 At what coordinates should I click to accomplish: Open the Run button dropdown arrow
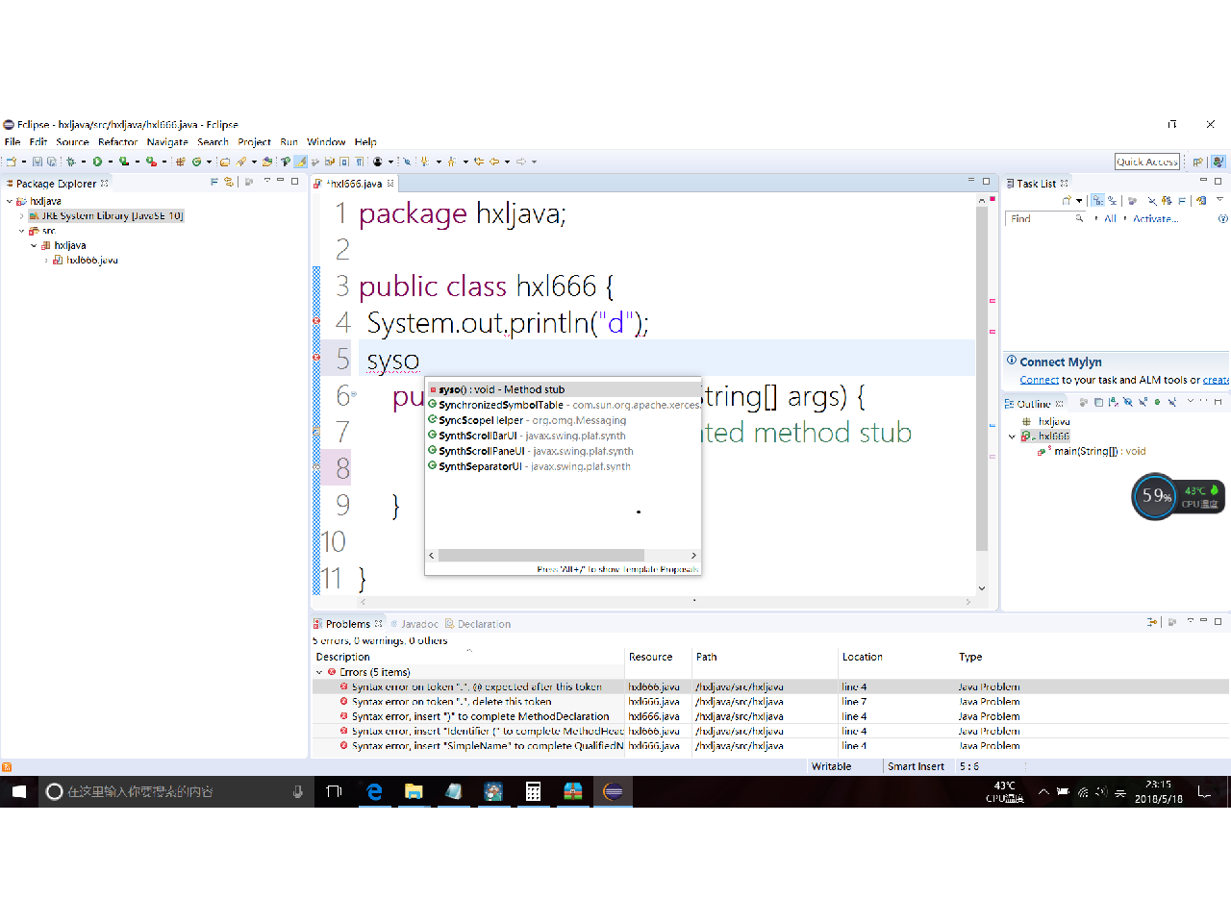click(110, 162)
